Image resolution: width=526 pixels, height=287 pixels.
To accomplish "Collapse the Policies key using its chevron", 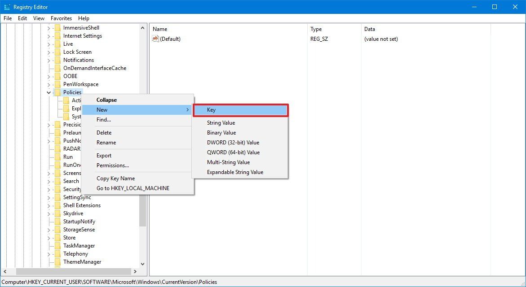I will point(49,92).
